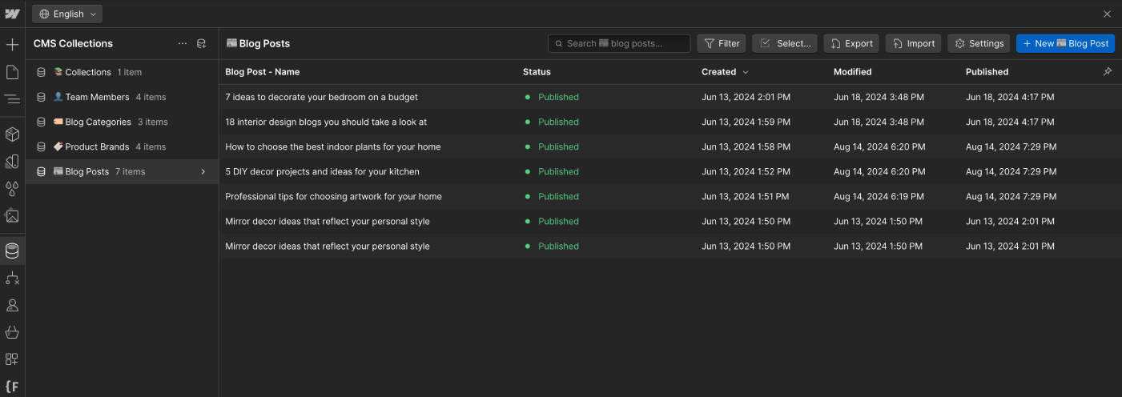This screenshot has height=397, width=1122.
Task: Open the Add elements panel plus icon
Action: tap(12, 45)
